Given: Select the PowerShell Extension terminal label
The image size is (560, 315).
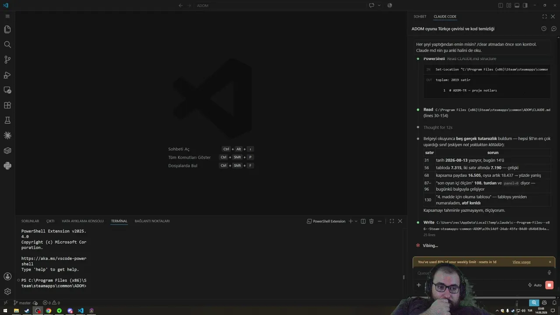Looking at the screenshot, I should tap(326, 221).
